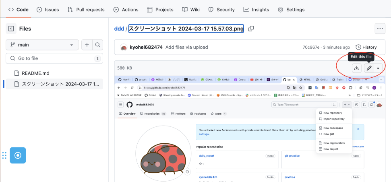
Task: Click the スクリーンショット 2024-03-17 15.57.03.png filename
Action: pyautogui.click(x=186, y=29)
